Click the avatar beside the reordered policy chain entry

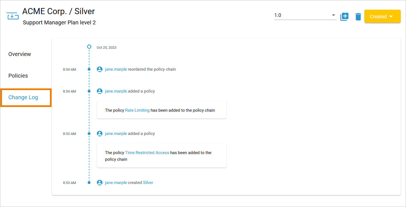click(99, 69)
